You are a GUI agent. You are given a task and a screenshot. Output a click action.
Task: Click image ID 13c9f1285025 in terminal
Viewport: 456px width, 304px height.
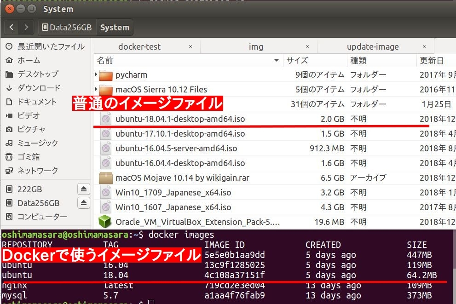click(x=235, y=265)
